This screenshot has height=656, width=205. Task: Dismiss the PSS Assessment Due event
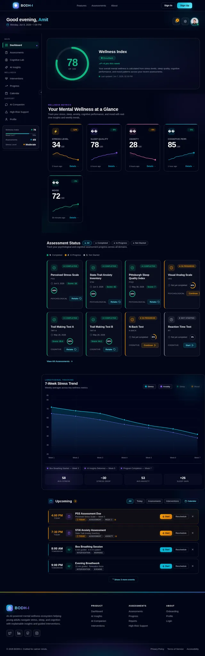(193, 517)
